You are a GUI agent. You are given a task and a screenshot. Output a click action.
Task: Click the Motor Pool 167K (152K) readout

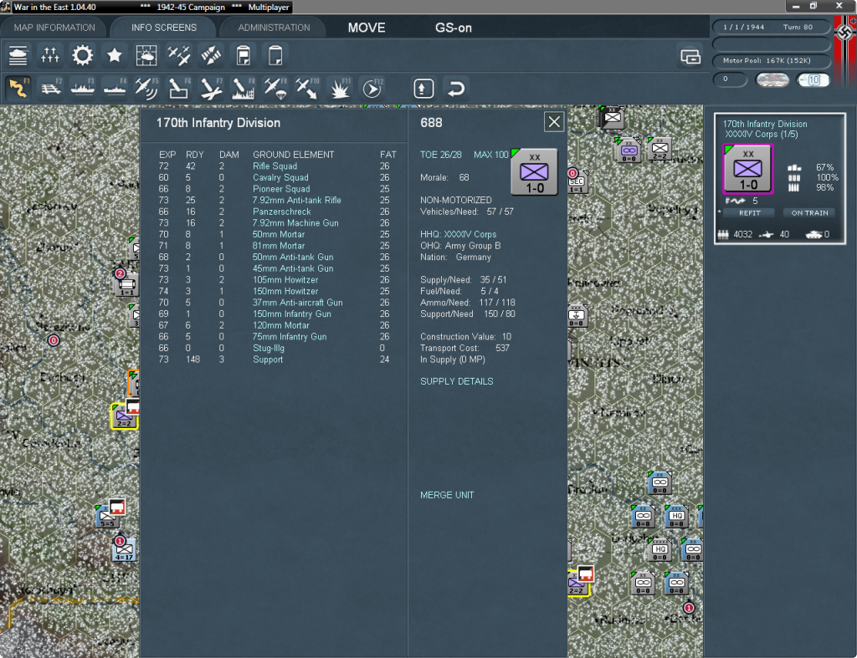coord(771,60)
